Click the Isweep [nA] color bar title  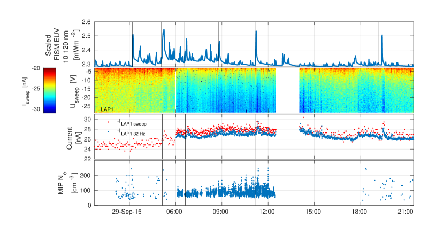[25, 92]
